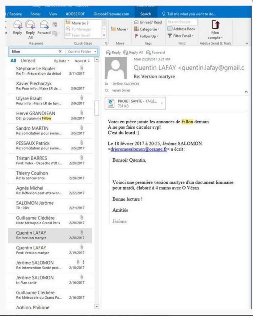Open Hervé GRANDJEAN's 'DSI: programme Fillon' email
The image size is (253, 316).
[x=50, y=115]
